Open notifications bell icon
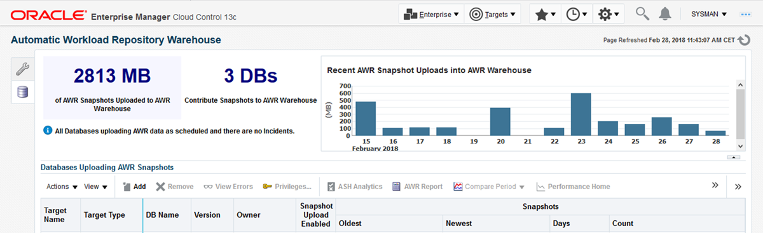763x233 pixels. [x=665, y=14]
